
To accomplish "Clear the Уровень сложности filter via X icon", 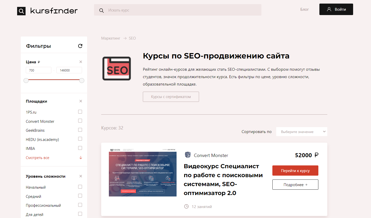I will click(80, 176).
